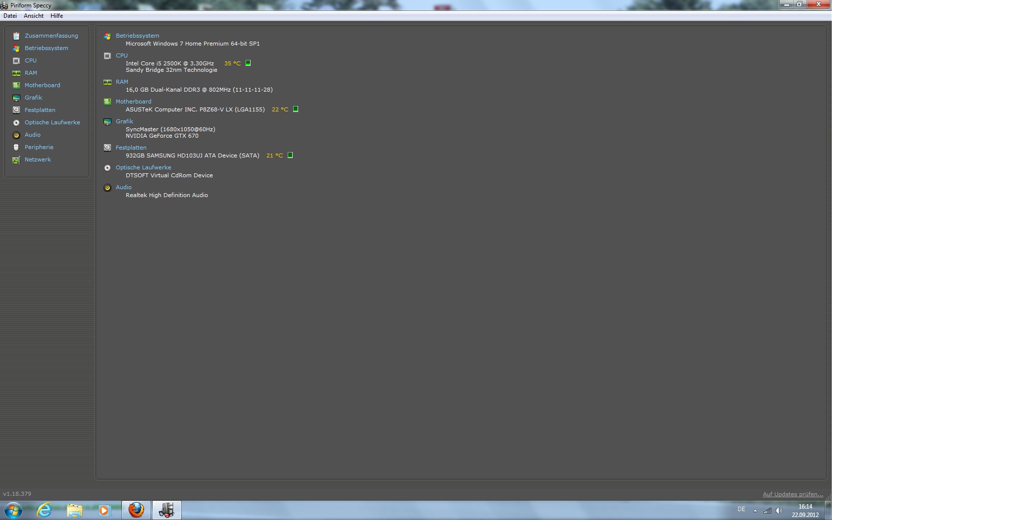Select the SyncMaster (1680x1050@60Hz) text

170,129
